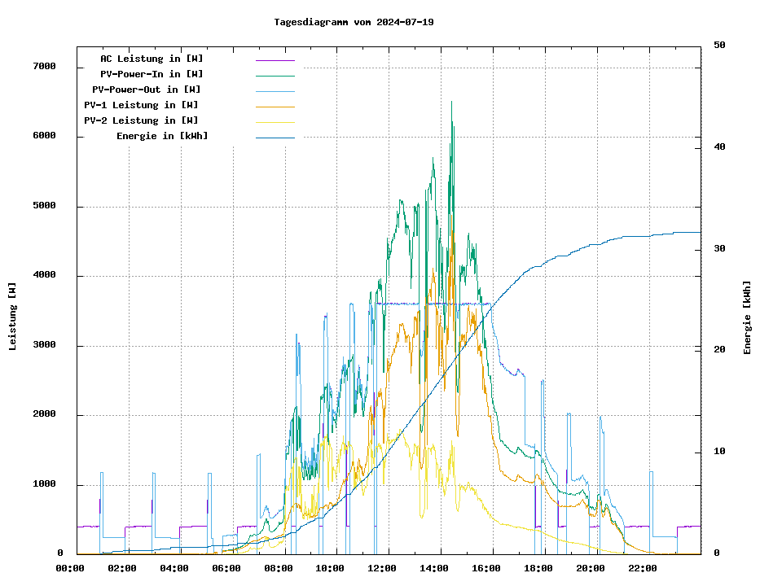Select the 06:00 tick on the time axis

click(226, 568)
